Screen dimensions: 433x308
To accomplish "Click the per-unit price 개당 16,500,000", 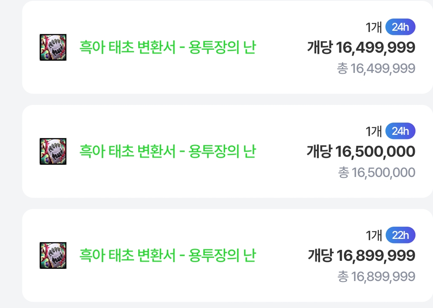I will pos(361,152).
